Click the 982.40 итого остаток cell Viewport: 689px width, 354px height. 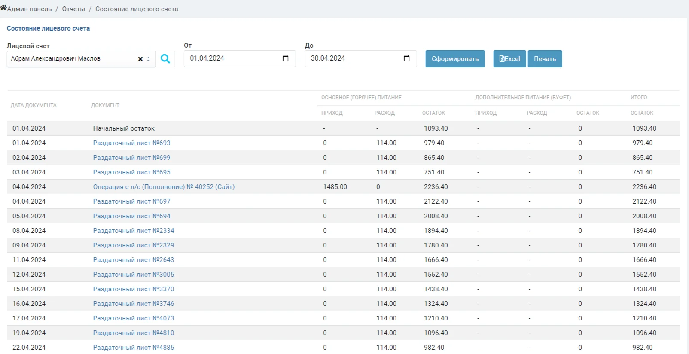click(x=642, y=348)
